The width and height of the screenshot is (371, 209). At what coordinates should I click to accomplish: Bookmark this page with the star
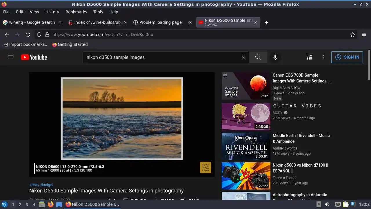pos(353,35)
